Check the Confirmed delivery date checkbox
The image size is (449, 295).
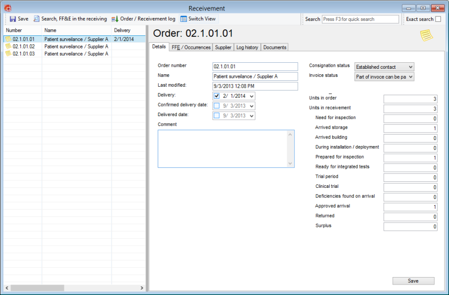(217, 106)
